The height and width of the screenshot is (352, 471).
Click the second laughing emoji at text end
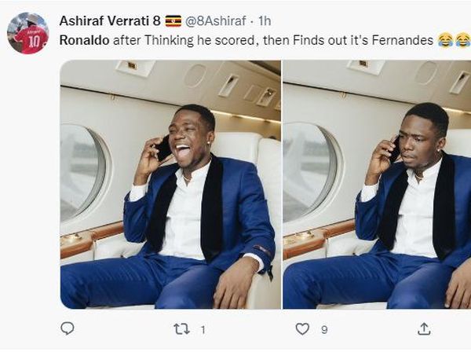click(x=463, y=40)
